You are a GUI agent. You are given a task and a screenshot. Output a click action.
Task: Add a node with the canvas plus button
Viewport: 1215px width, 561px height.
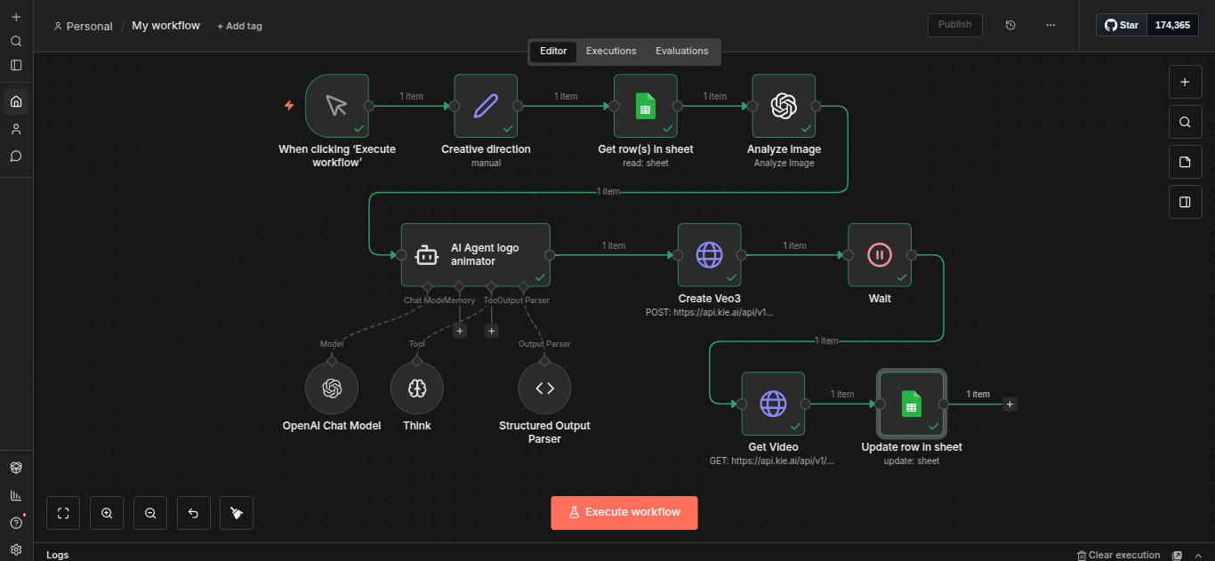(x=1185, y=82)
